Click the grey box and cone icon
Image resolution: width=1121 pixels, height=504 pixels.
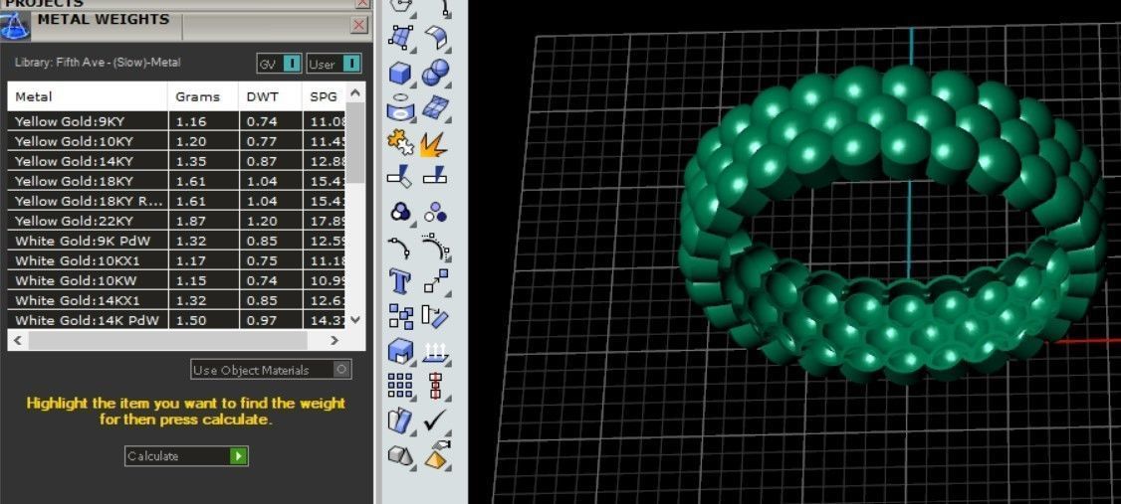401,454
